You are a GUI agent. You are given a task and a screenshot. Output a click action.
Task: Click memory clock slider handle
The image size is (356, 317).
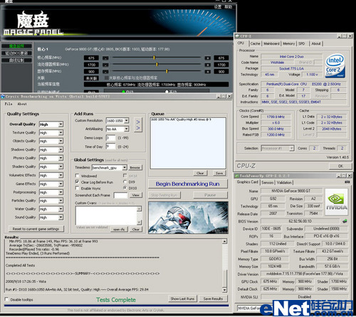coord(167,71)
